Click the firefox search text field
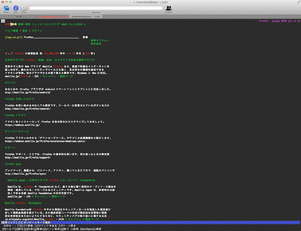 (x=51, y=37)
